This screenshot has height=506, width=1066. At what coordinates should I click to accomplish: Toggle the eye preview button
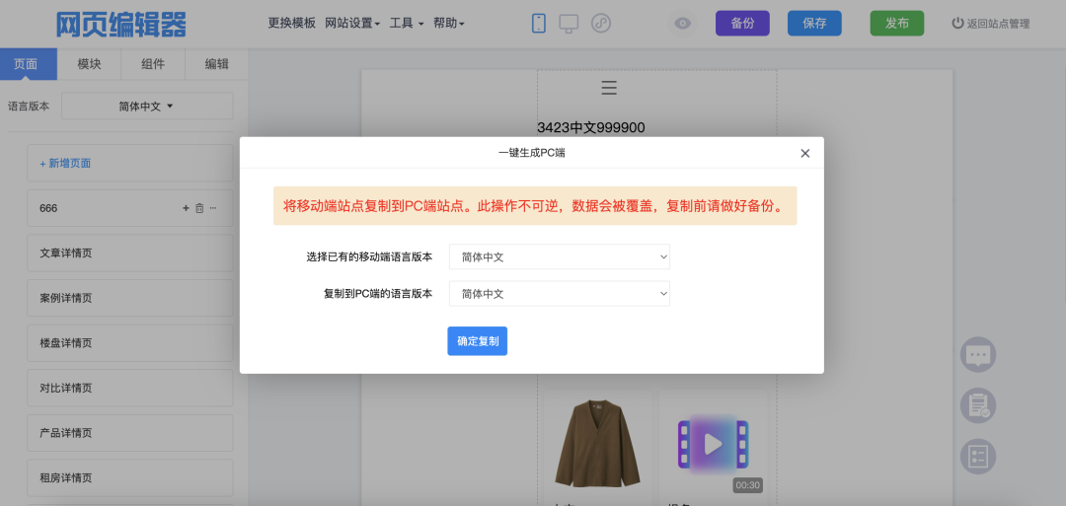tap(682, 24)
